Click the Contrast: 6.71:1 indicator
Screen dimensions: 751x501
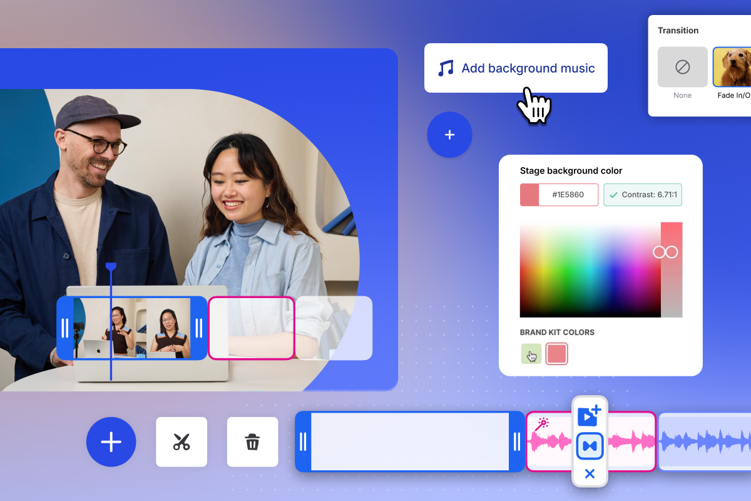pyautogui.click(x=643, y=195)
